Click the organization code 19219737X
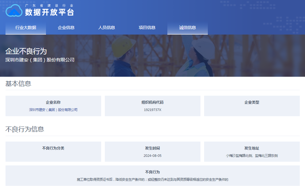305x192 pixels. pyautogui.click(x=152, y=110)
